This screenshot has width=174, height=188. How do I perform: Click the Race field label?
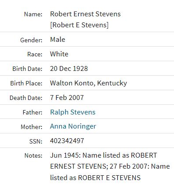click(35, 54)
